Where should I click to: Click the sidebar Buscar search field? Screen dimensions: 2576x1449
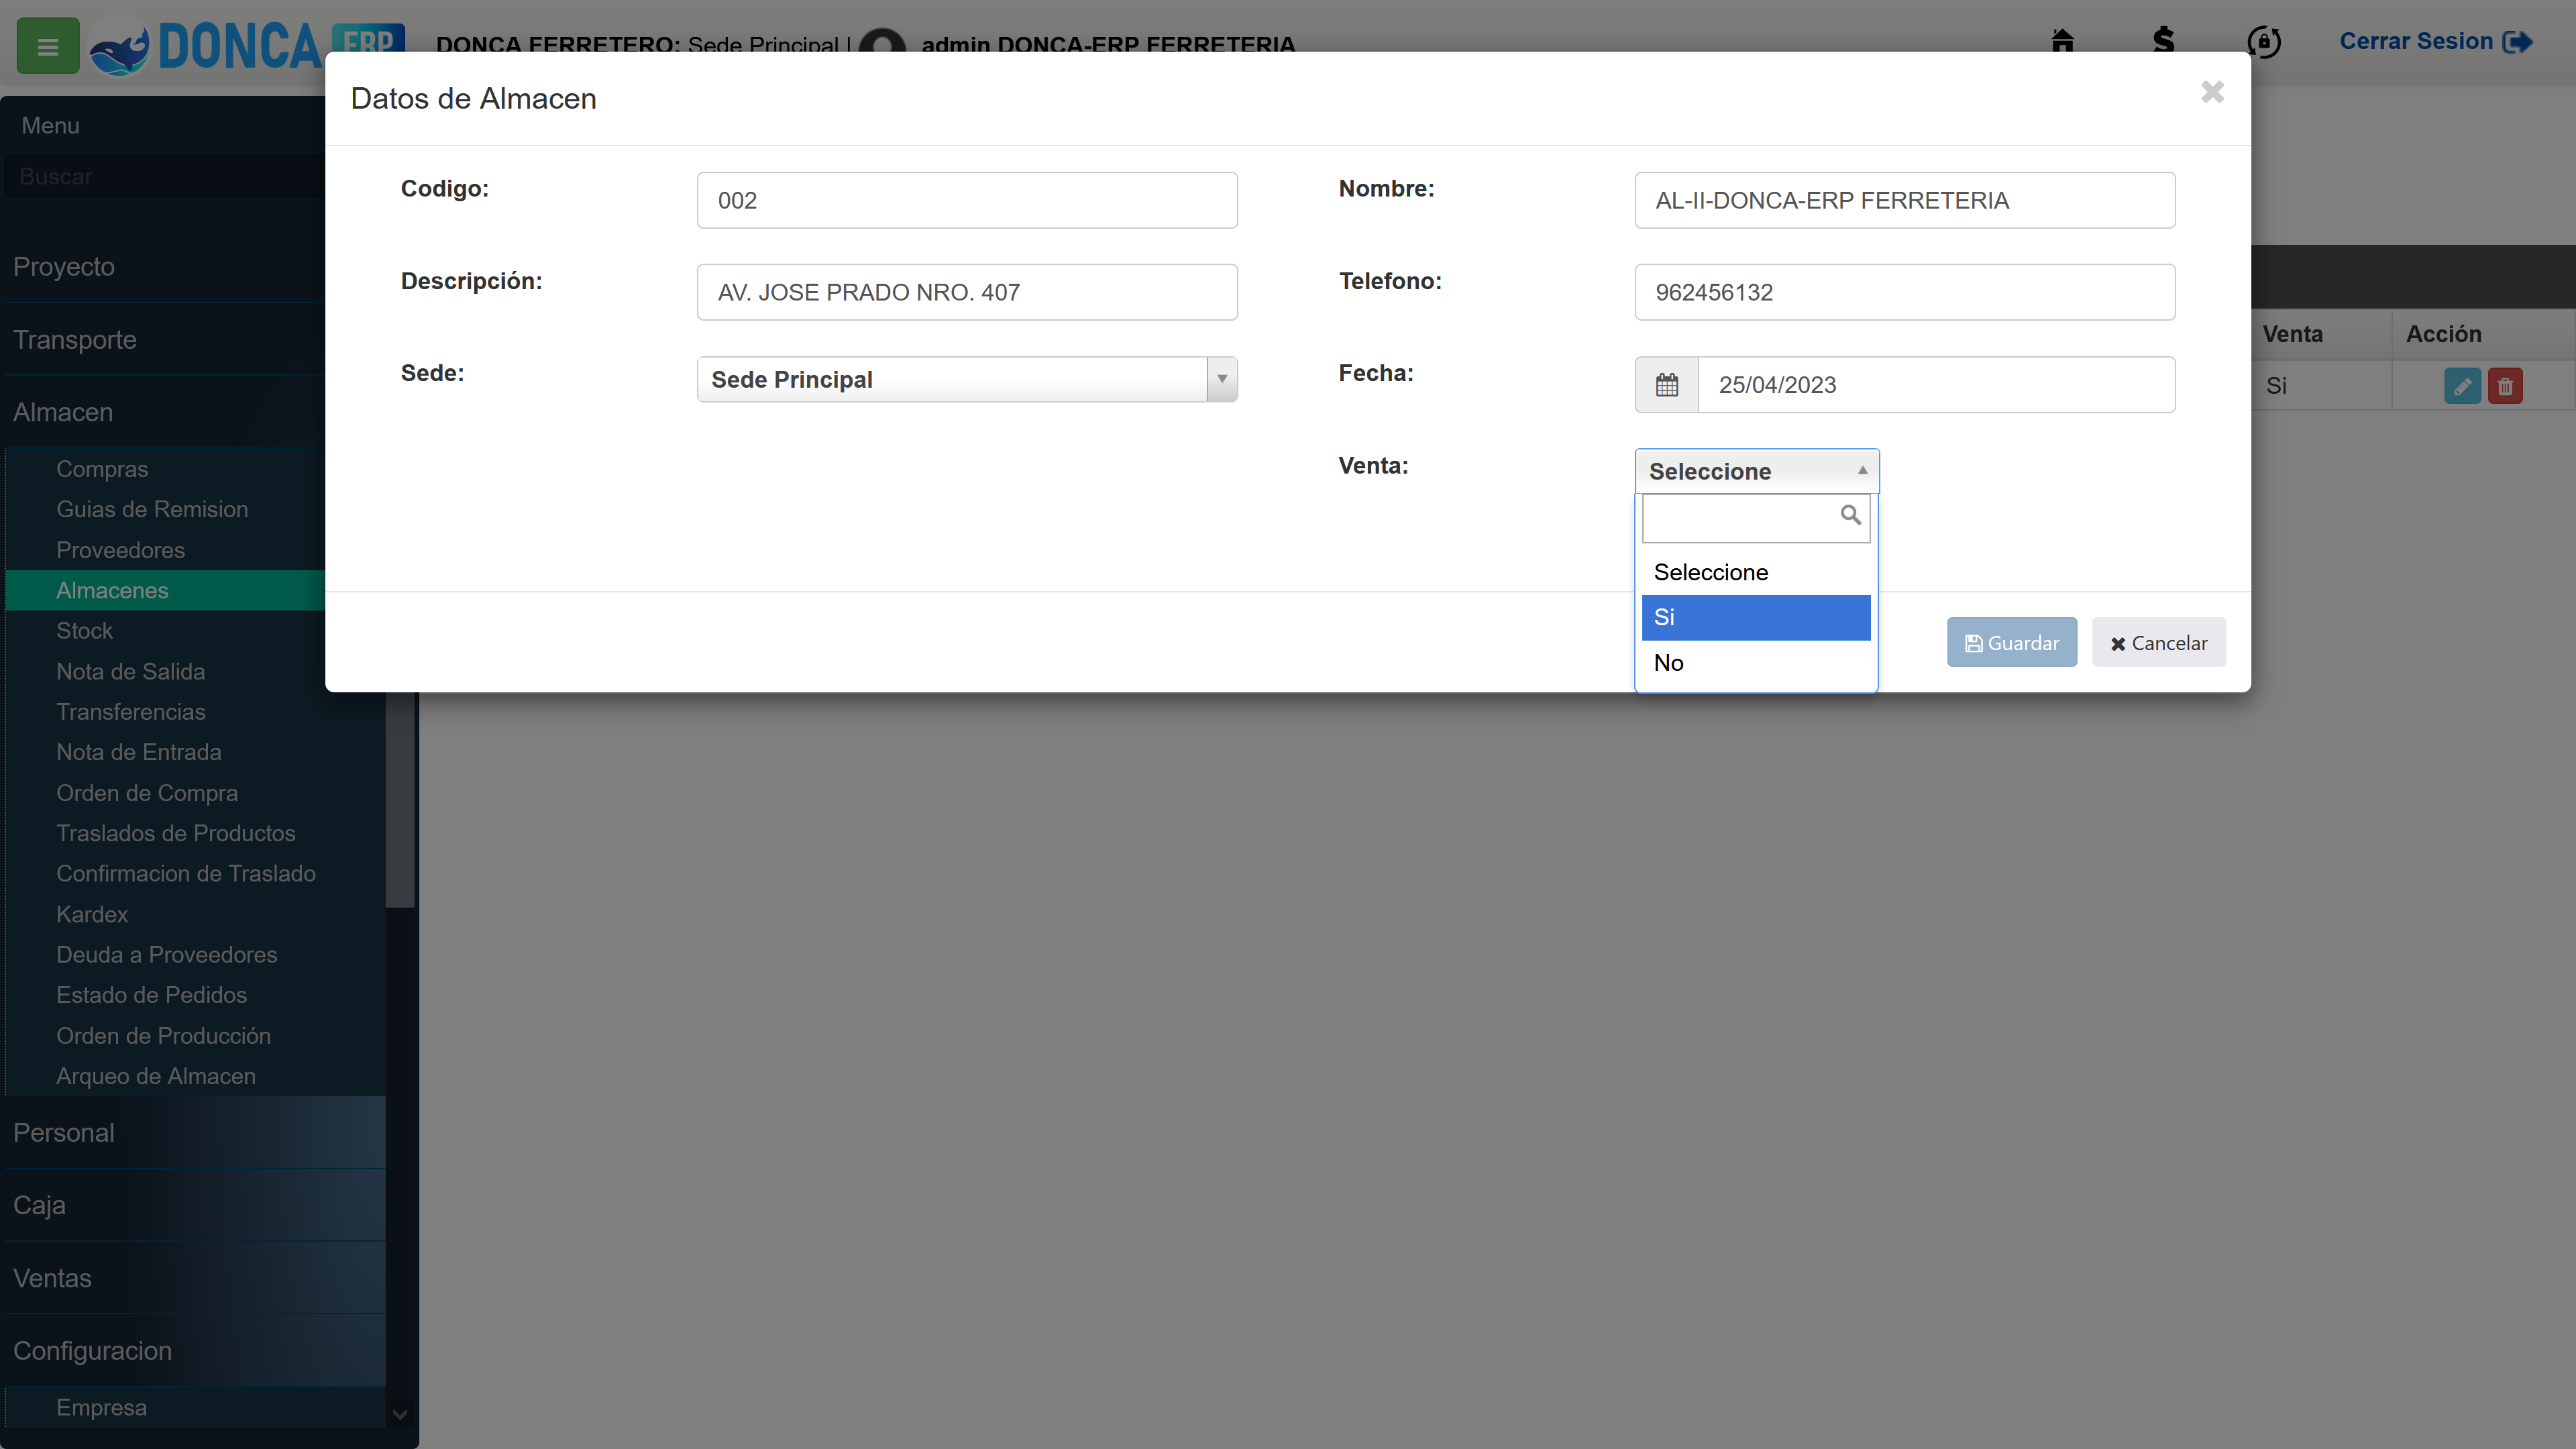pos(165,177)
